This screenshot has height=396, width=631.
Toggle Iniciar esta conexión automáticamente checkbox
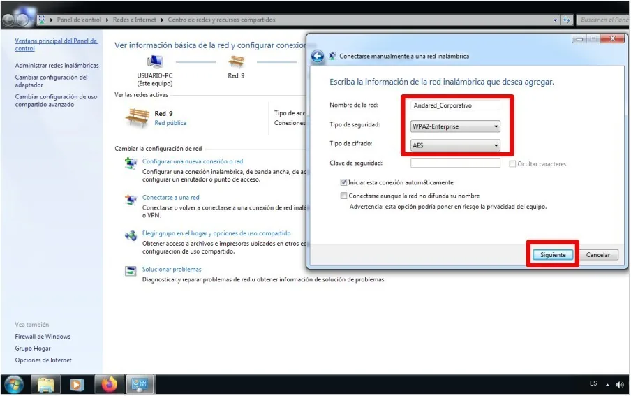point(343,182)
